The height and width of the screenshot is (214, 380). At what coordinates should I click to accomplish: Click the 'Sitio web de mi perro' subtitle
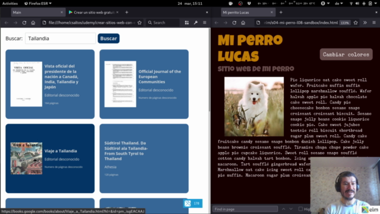(x=256, y=69)
